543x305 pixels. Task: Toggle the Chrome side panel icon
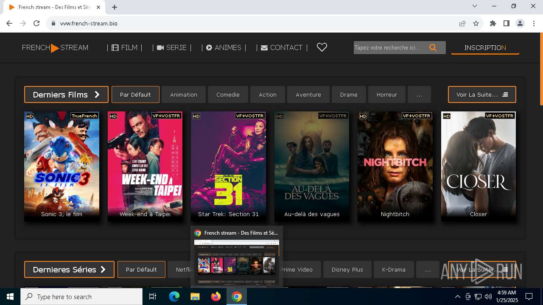point(507,23)
